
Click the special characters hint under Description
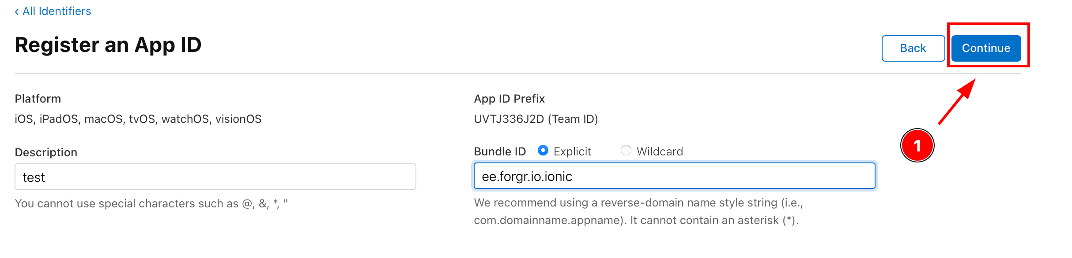coord(151,203)
